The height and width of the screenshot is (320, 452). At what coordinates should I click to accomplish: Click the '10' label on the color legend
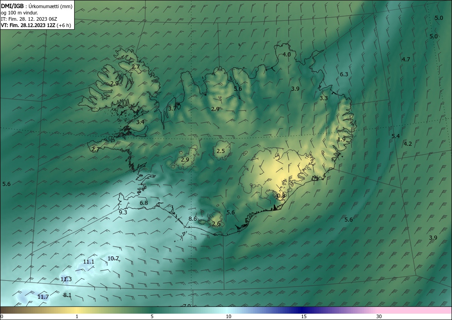click(229, 317)
